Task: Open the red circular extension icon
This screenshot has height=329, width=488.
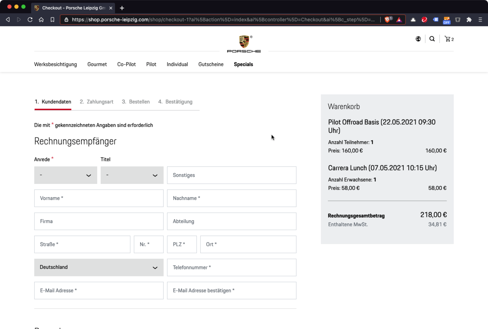Action: (424, 20)
